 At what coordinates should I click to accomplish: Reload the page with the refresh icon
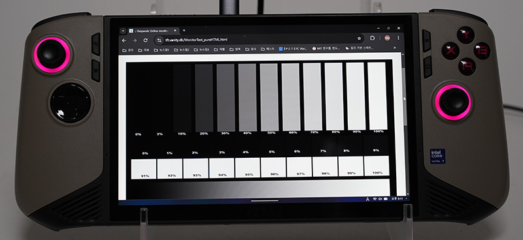tap(145, 40)
